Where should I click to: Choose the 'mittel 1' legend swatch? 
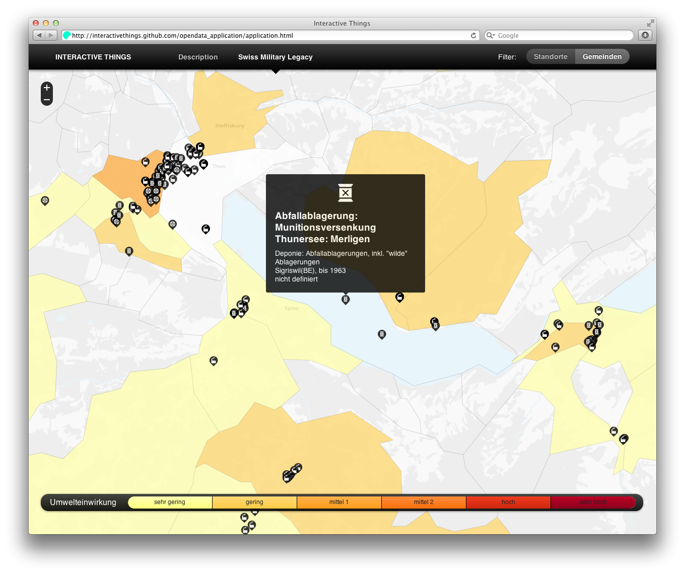click(x=339, y=502)
